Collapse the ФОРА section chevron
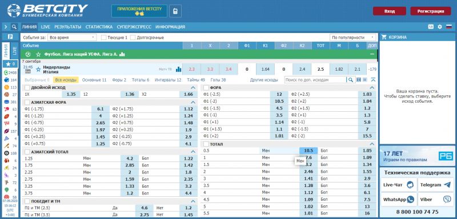 [372, 87]
